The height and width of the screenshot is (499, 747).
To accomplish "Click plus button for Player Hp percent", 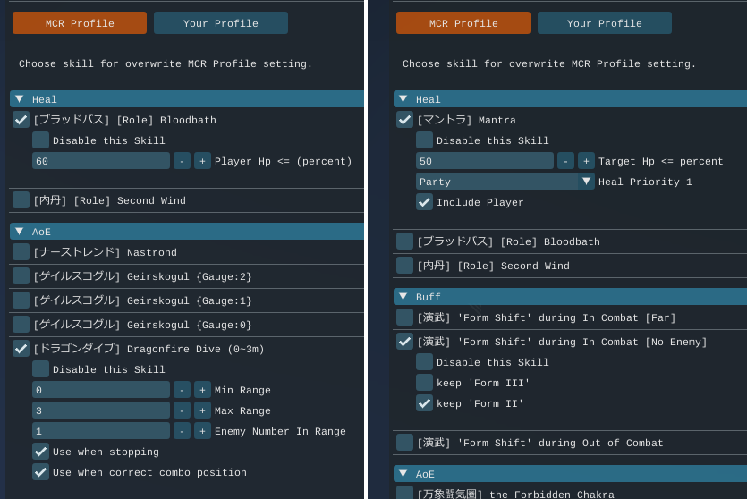I will 202,161.
